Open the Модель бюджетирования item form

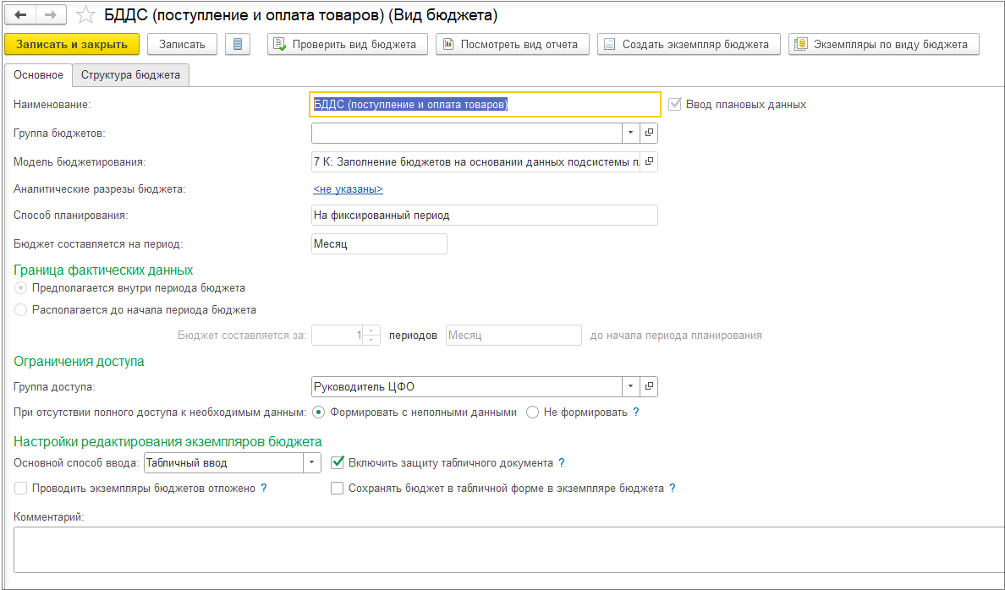tap(649, 161)
